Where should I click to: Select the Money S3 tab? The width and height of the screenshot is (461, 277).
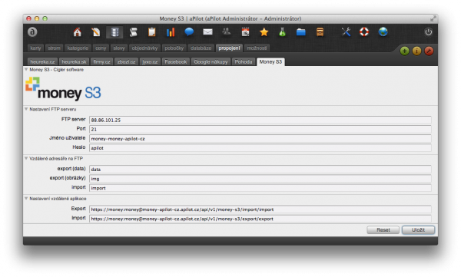click(270, 61)
